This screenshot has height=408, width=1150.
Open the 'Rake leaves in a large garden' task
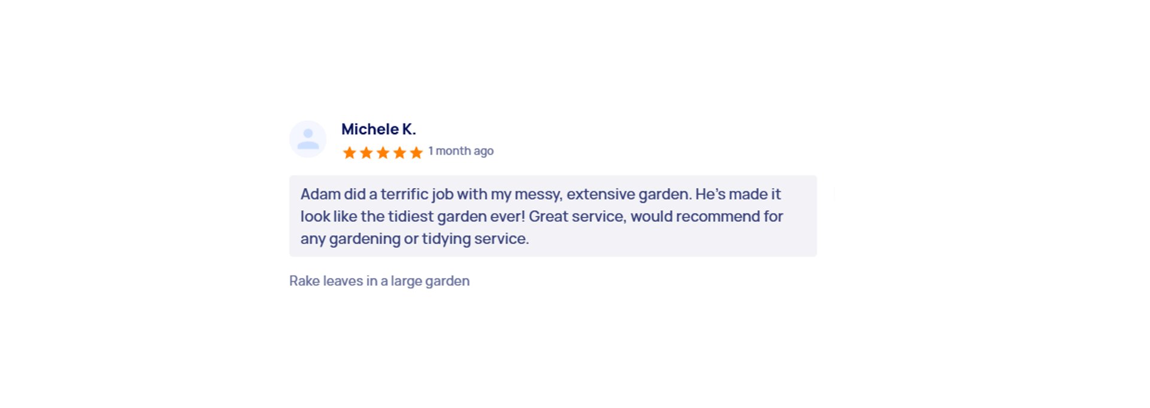(379, 281)
